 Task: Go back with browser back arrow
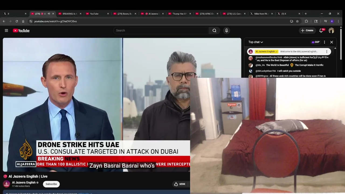point(4,21)
